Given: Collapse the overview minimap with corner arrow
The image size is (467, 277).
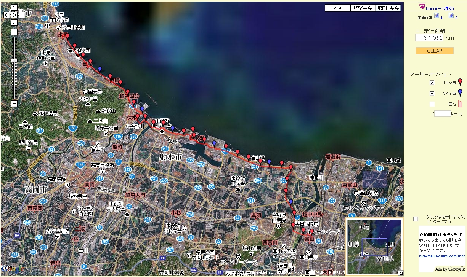Looking at the screenshot, I should (x=400, y=272).
